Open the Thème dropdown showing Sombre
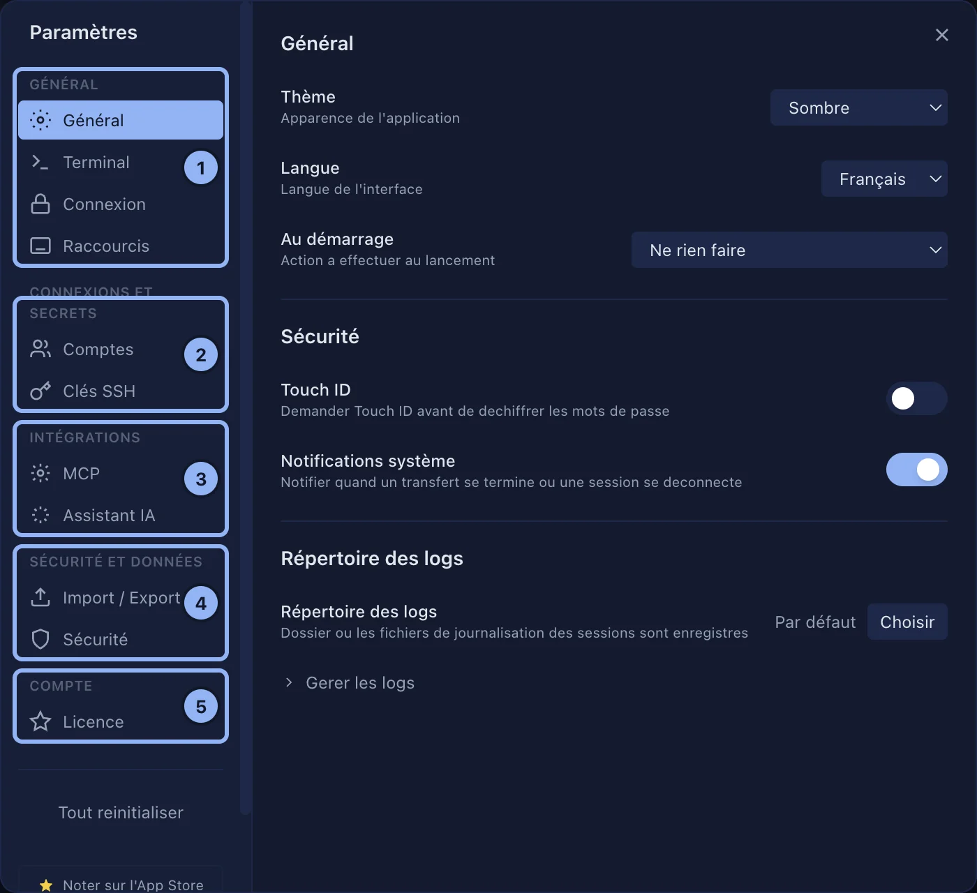This screenshot has height=893, width=977. coord(858,107)
